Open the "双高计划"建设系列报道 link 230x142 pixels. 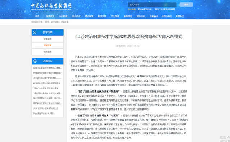tap(164, 9)
